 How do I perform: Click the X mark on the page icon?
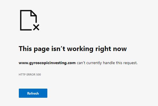point(36,27)
